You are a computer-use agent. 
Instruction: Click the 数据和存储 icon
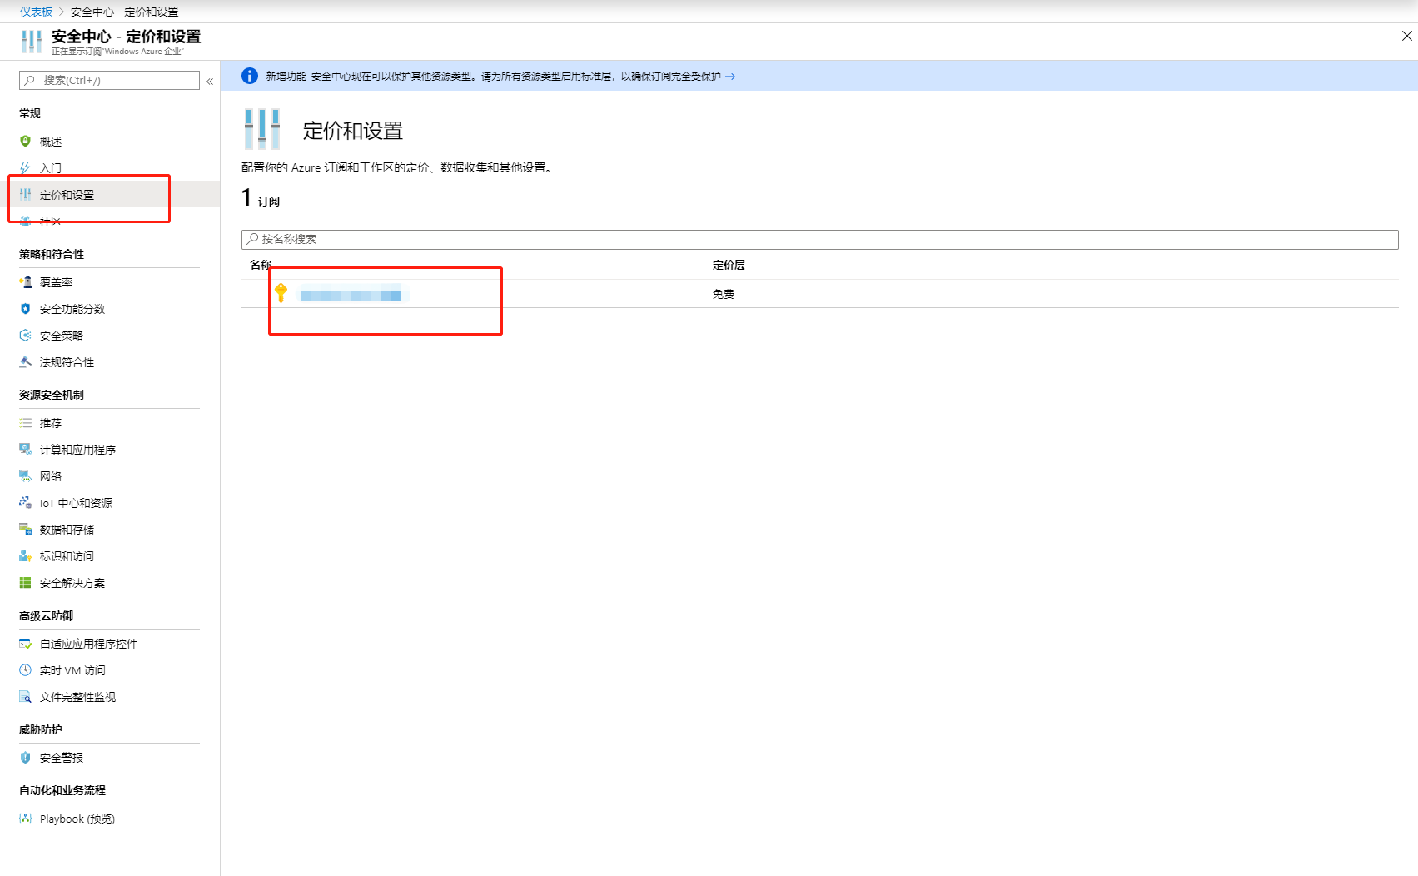pos(25,530)
